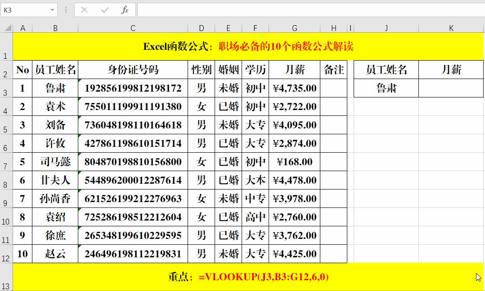Screen dimensions: 485x291
Task: Click the 身份证号码 header cell
Action: (133, 70)
